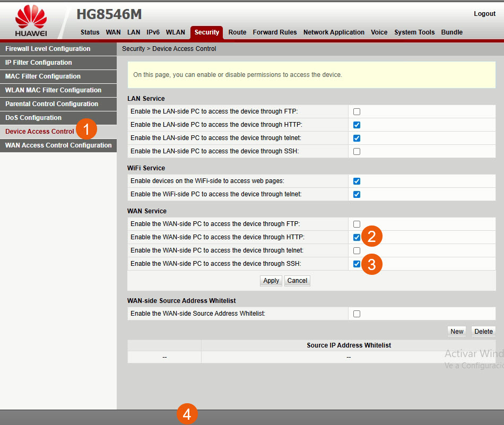Open Firewall Level Configuration page
Viewport: 504px width, 425px height.
pos(48,49)
